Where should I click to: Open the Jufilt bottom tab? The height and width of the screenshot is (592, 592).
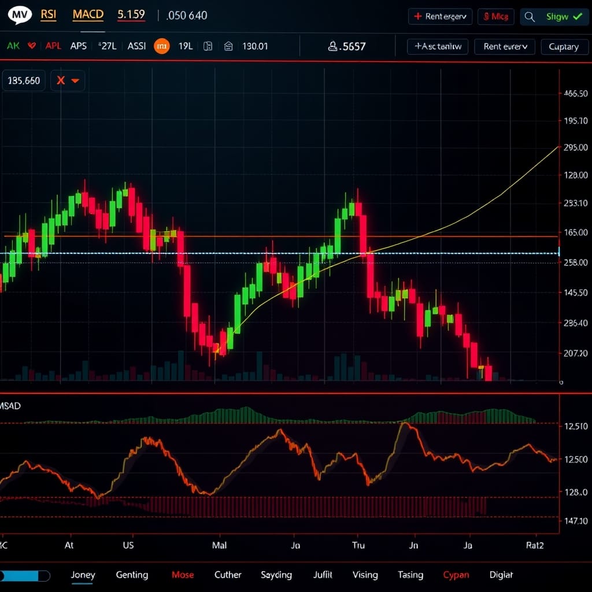pyautogui.click(x=323, y=575)
